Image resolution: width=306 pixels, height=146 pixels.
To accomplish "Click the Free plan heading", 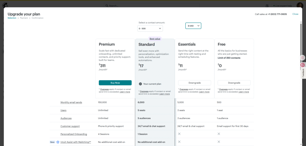I will point(221,44).
